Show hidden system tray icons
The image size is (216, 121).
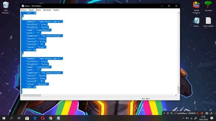pyautogui.click(x=183, y=118)
